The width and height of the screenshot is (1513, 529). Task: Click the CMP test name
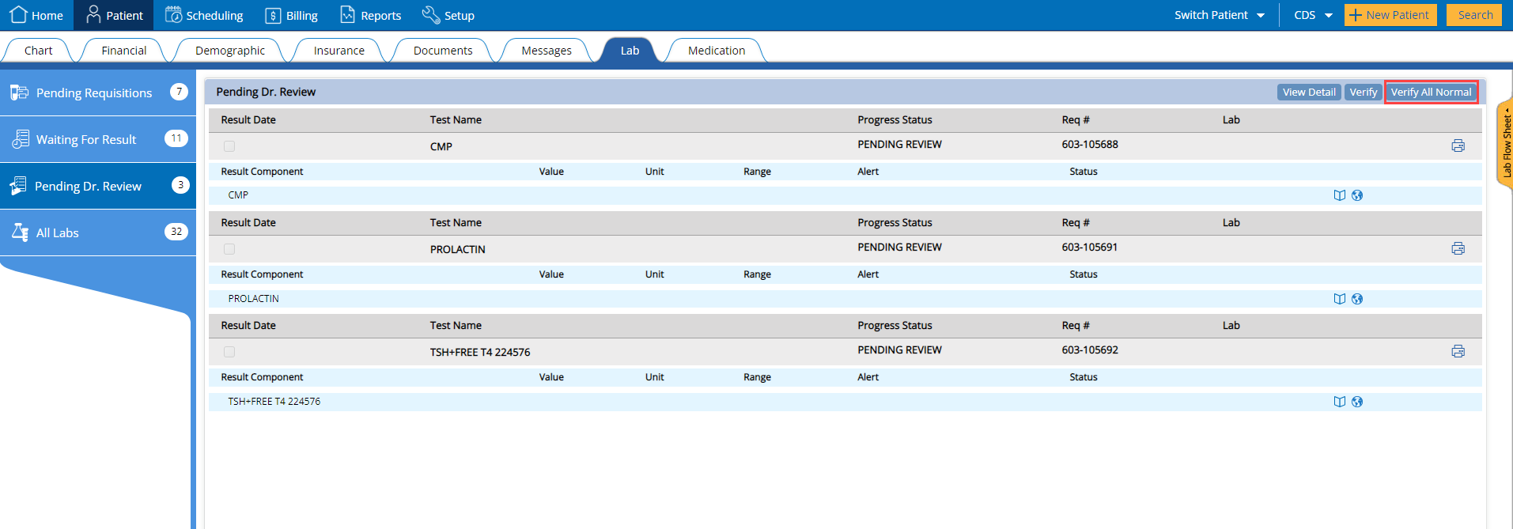pos(441,146)
